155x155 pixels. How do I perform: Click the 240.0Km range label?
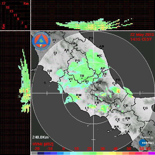pyautogui.click(x=40, y=137)
